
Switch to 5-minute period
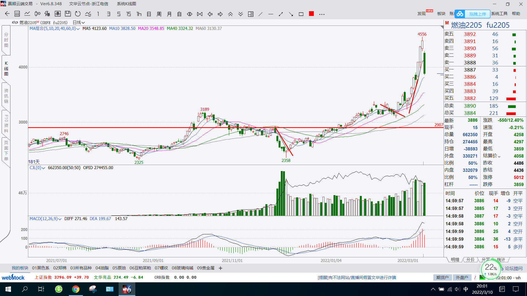pyautogui.click(x=119, y=14)
